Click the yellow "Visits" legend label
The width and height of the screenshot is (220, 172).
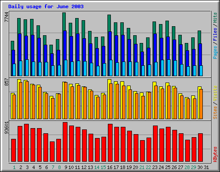point(215,93)
